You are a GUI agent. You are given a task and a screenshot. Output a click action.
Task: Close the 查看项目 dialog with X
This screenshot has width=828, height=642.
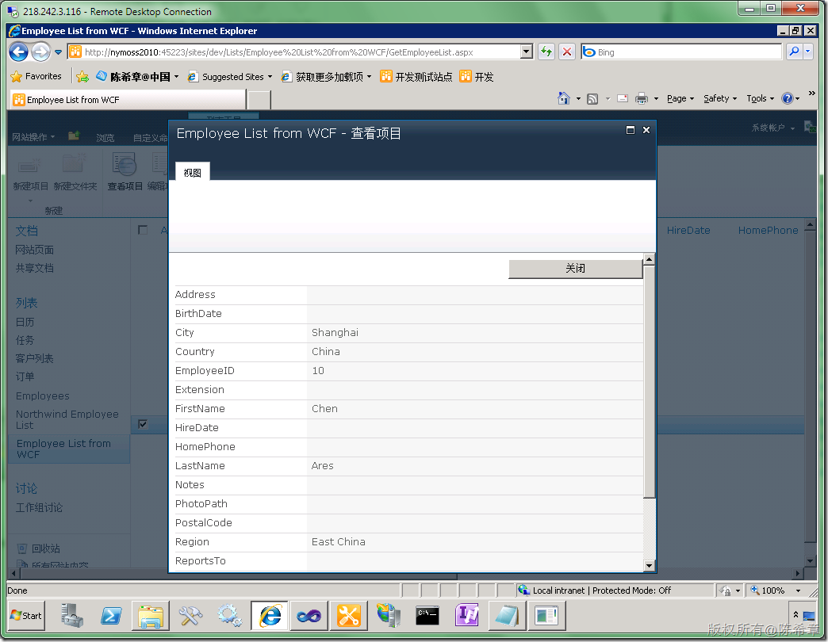646,130
